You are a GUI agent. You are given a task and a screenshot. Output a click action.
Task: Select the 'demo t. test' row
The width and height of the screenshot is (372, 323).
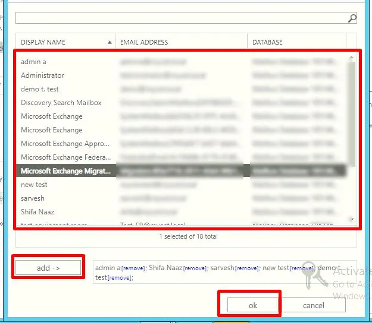[181, 89]
